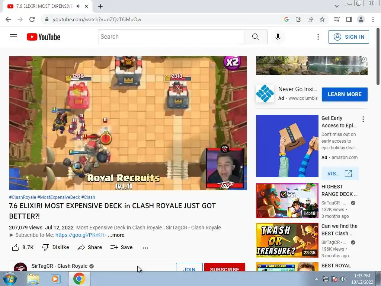Click the SIGN IN button
The height and width of the screenshot is (286, 381).
click(348, 37)
